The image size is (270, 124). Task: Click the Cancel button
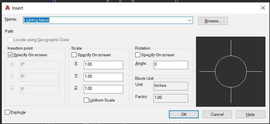pyautogui.click(x=217, y=115)
